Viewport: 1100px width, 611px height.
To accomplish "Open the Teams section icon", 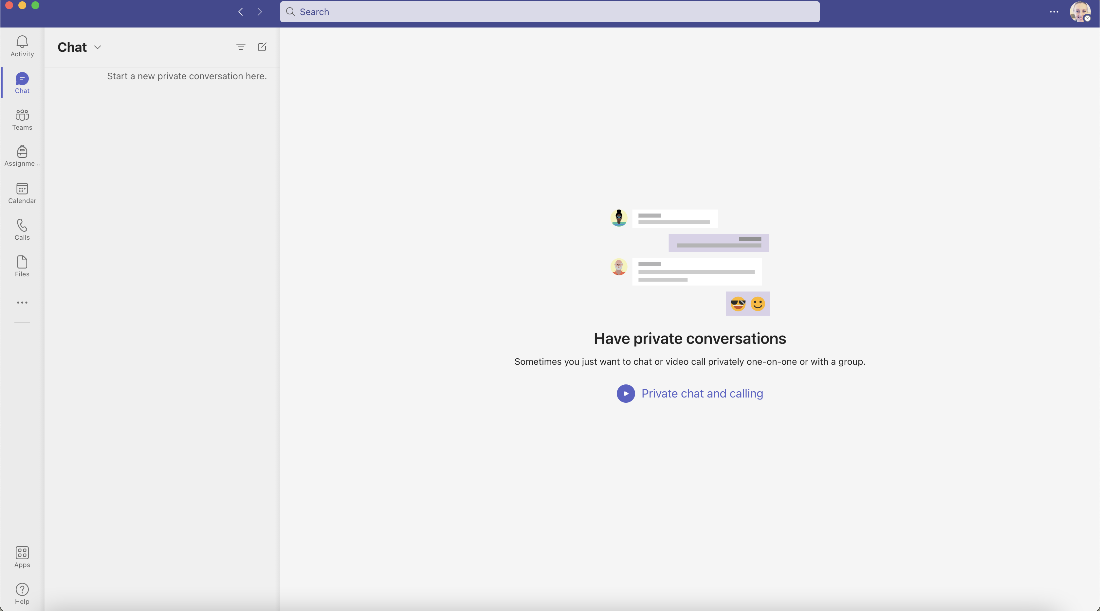I will click(x=22, y=119).
